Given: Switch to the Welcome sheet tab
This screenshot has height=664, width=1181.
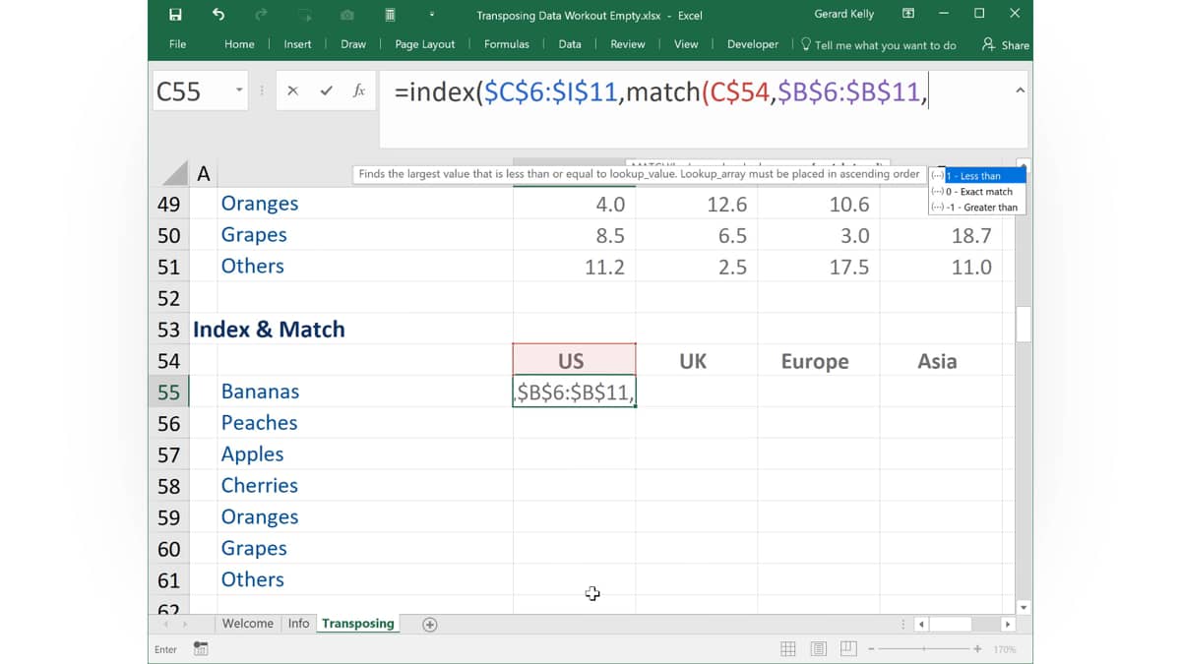Looking at the screenshot, I should [x=248, y=624].
